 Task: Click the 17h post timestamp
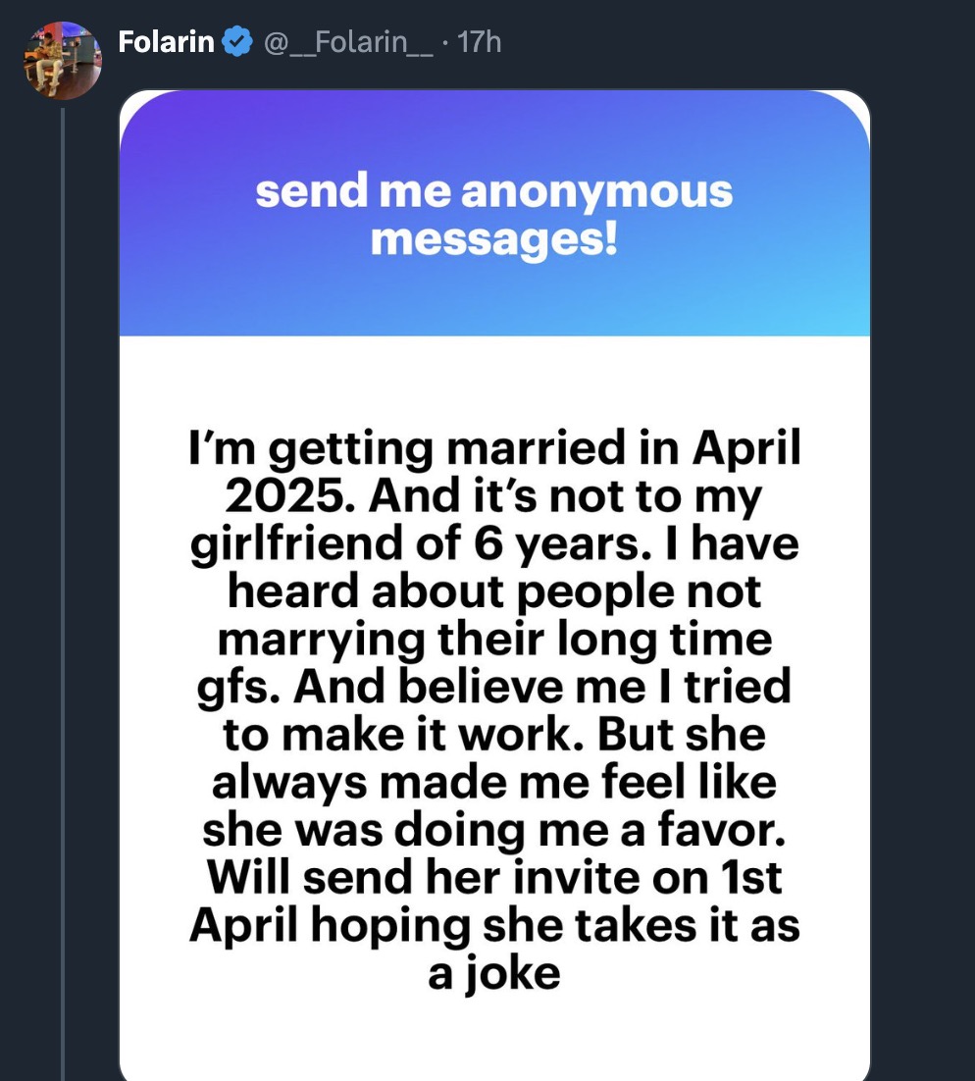(x=480, y=42)
